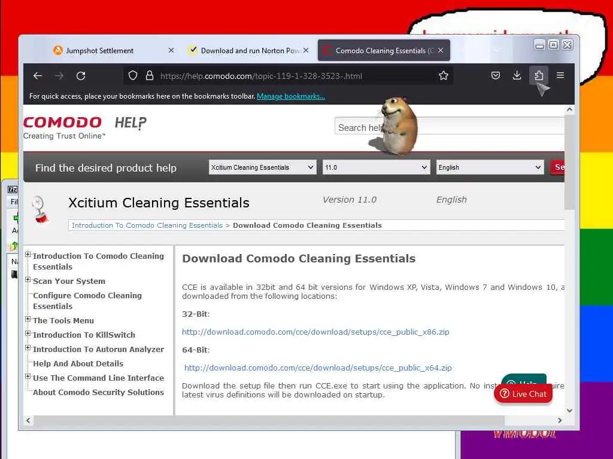Open the Xcitium Cleaning Essentials product dropdown
The width and height of the screenshot is (613, 459).
[x=262, y=167]
